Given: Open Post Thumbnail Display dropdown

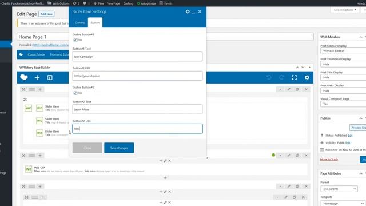Looking at the screenshot, I should [343, 64].
